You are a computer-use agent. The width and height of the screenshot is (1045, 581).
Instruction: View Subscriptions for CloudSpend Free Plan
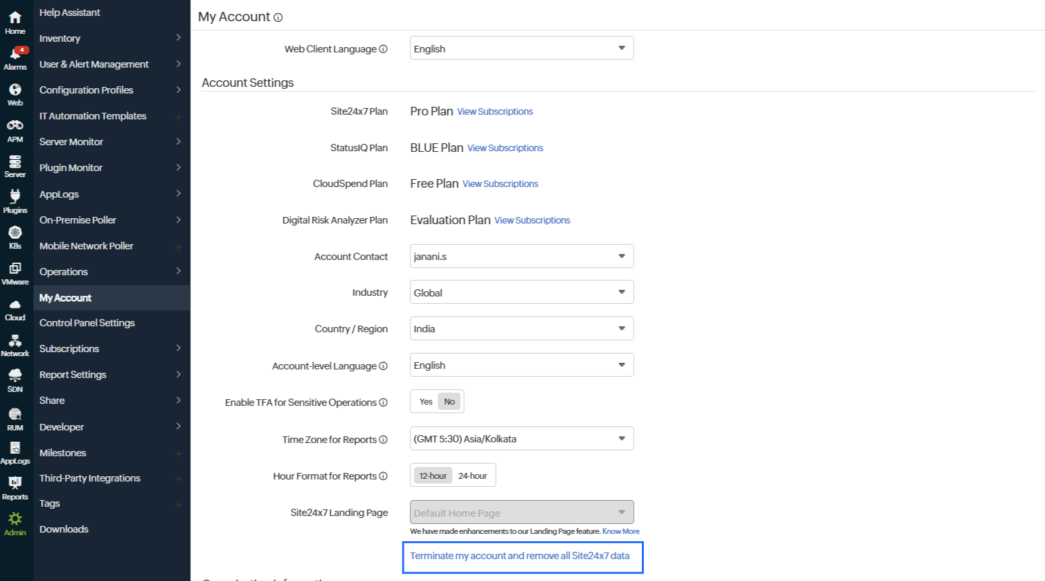(501, 184)
